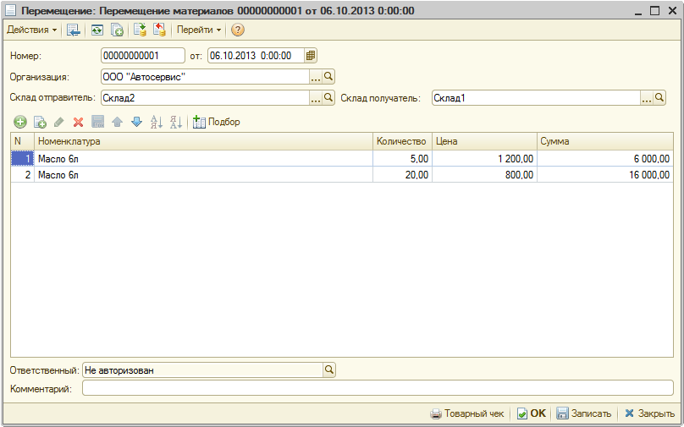Screen dimensions: 684x427
Task: Sort table rows ascending
Action: point(156,122)
